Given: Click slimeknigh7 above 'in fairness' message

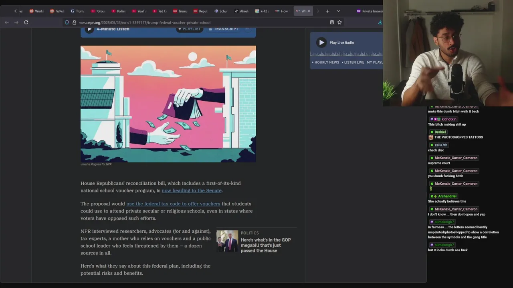Looking at the screenshot, I should tap(444, 222).
